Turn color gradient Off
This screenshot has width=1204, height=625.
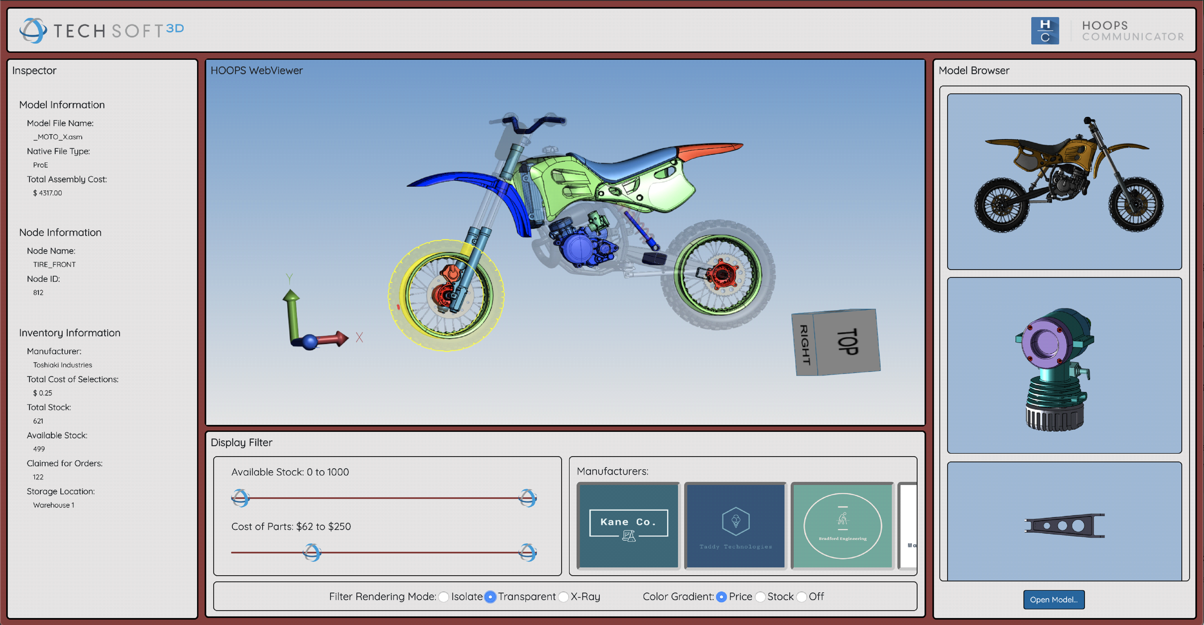[x=802, y=597]
